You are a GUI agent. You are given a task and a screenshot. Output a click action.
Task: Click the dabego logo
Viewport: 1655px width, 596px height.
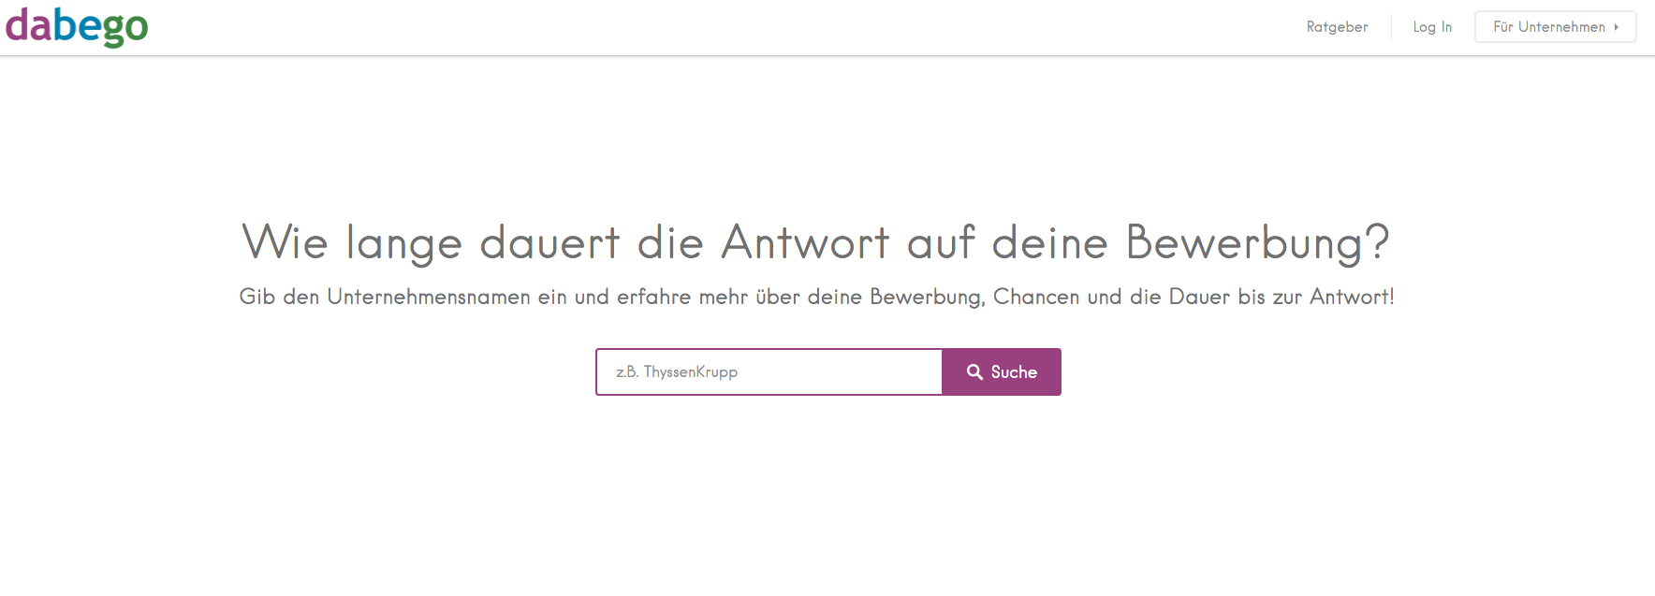point(77,26)
